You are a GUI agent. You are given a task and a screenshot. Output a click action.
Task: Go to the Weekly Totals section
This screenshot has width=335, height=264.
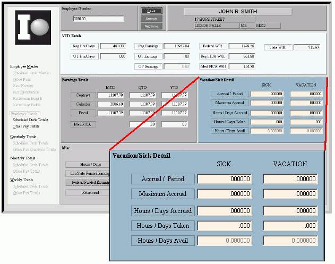(x=22, y=180)
